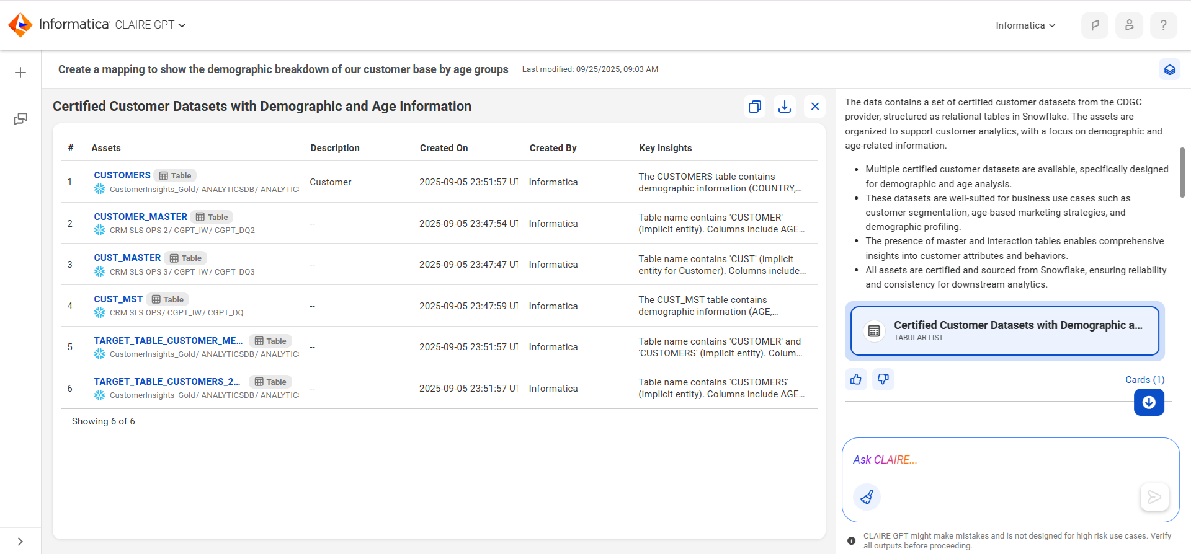Click the Snowflake icon under CUST_MASTER

[x=99, y=271]
